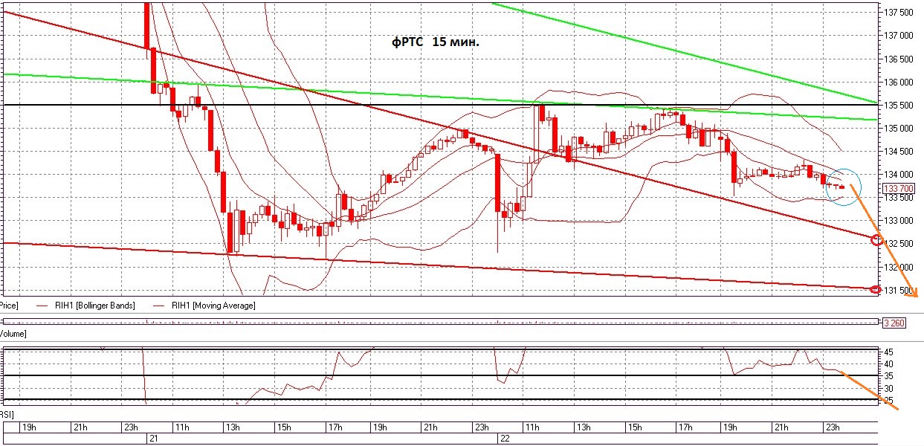Click the 21h time label of day 22
The image size is (924, 446).
[x=782, y=427]
